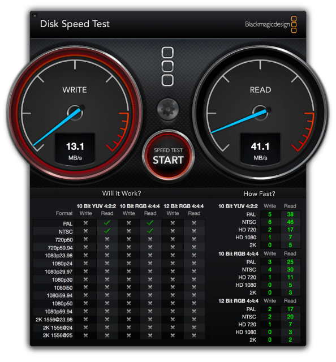Click the three stacked squares emblem

[167, 67]
